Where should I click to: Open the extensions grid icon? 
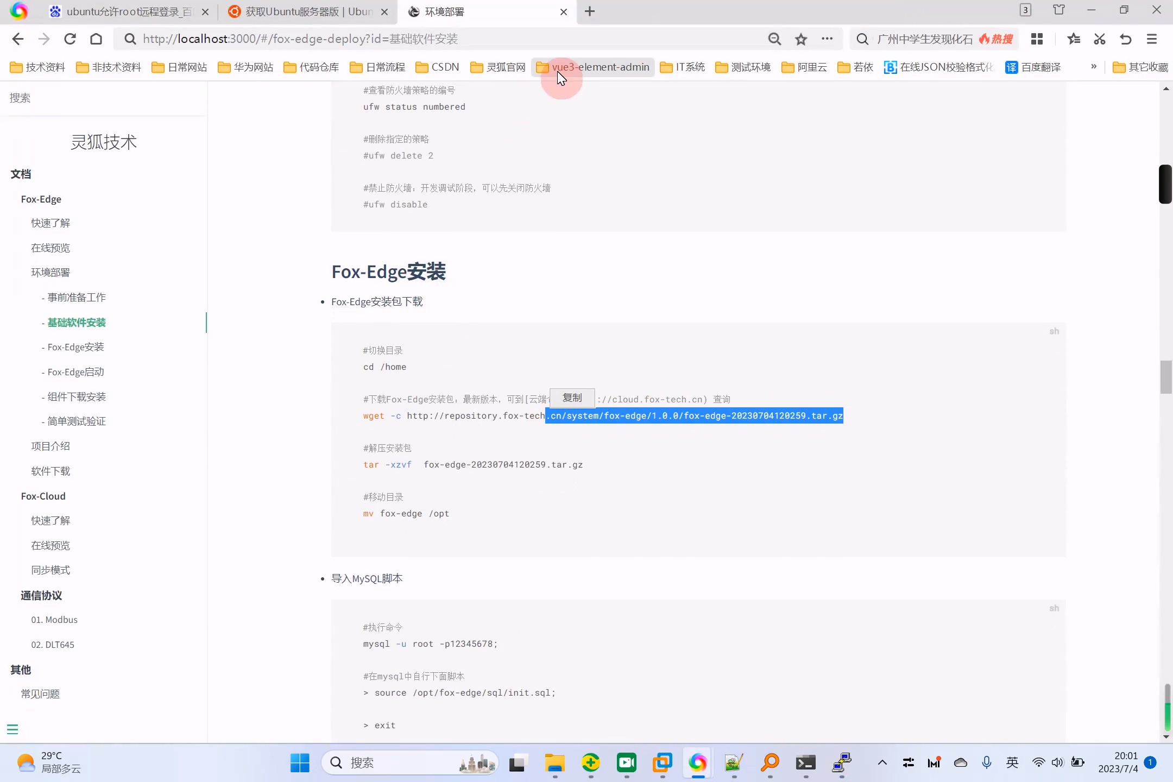pos(1037,39)
